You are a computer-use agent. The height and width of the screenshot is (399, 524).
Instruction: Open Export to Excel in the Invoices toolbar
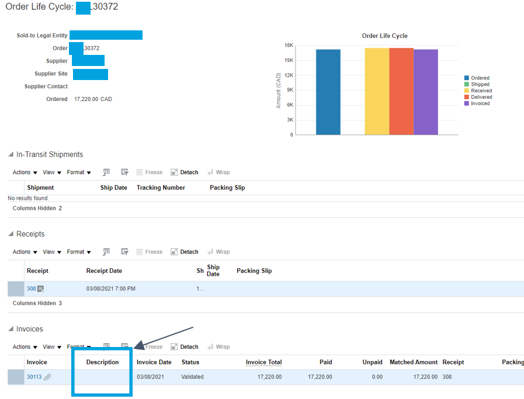(x=106, y=346)
